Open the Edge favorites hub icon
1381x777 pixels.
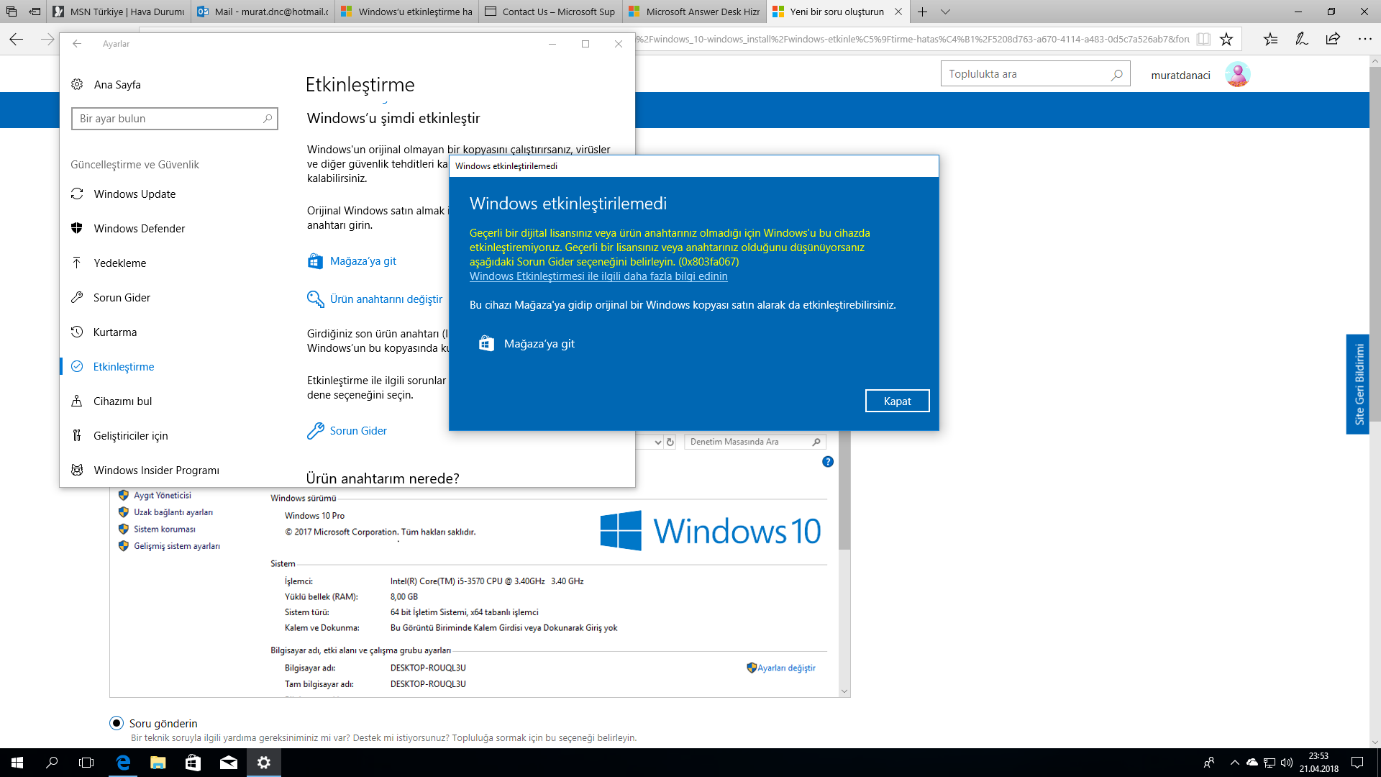1271,40
